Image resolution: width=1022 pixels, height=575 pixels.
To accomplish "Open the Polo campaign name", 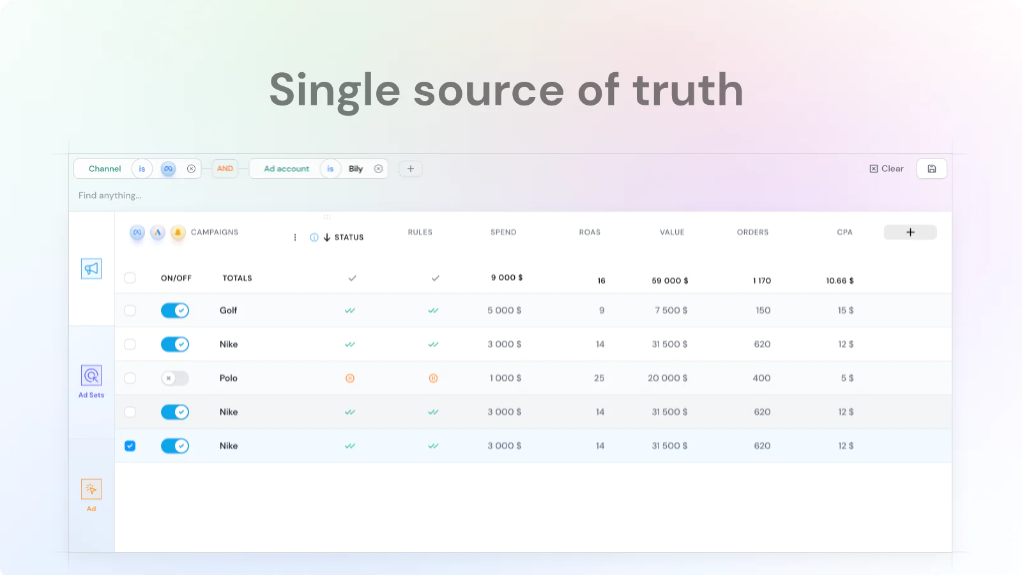I will pyautogui.click(x=229, y=378).
